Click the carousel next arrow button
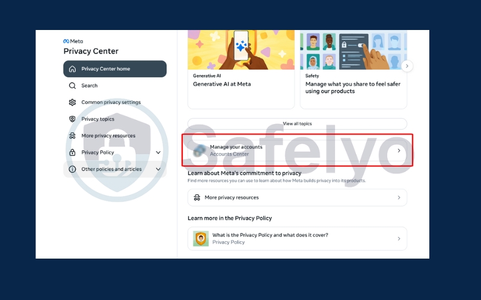 (407, 66)
